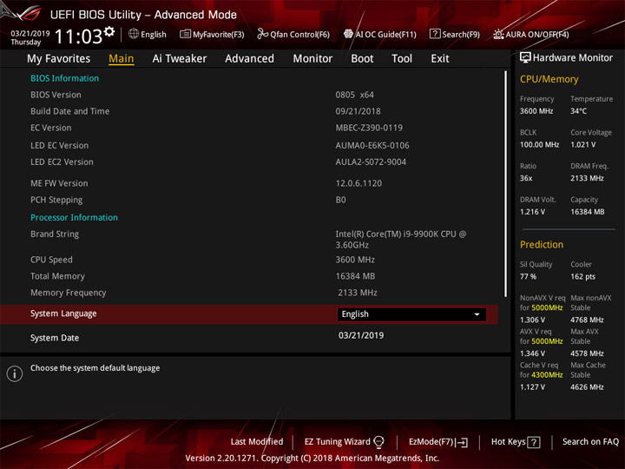The image size is (625, 469).
Task: Click the globe language icon
Action: click(x=134, y=34)
